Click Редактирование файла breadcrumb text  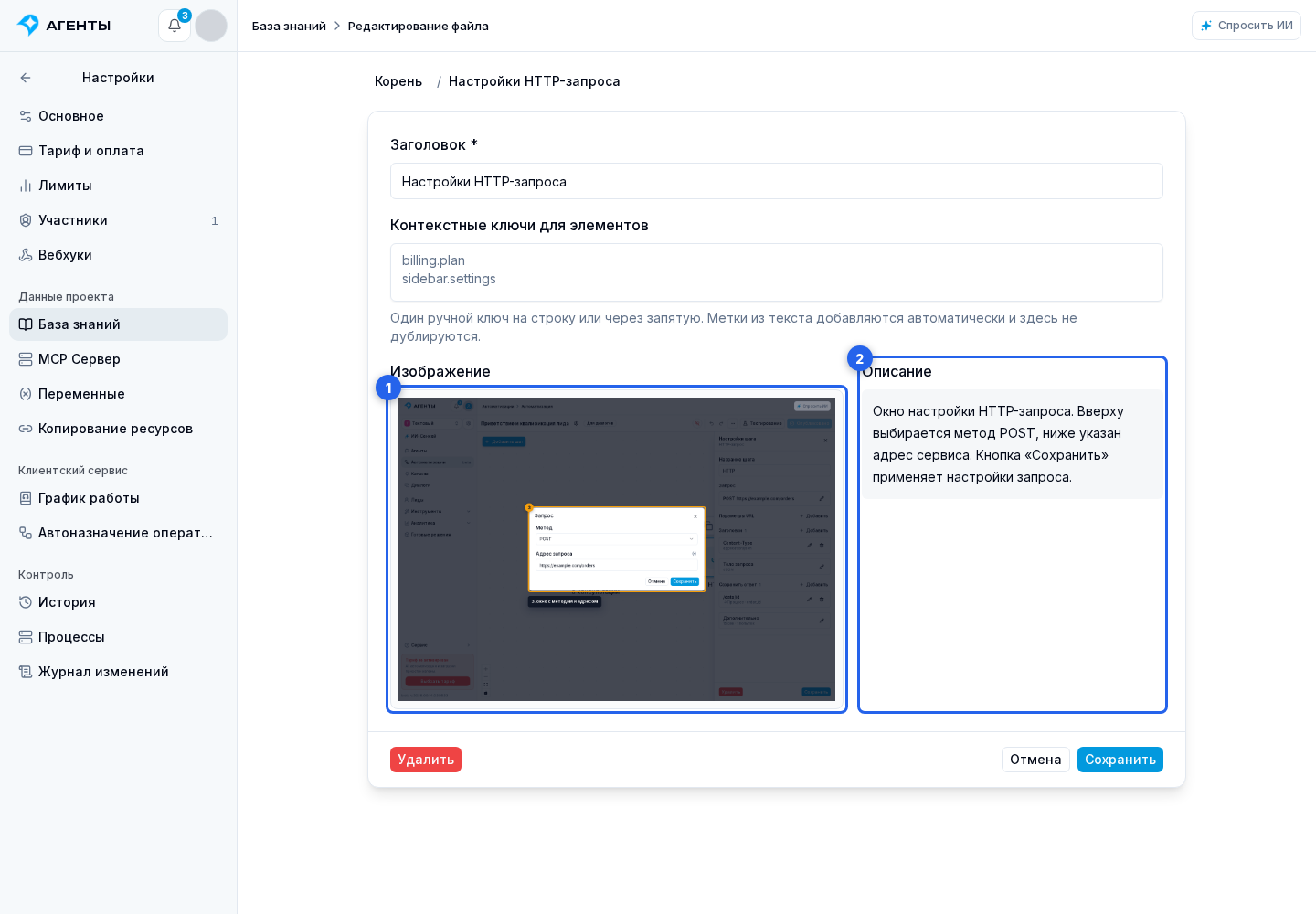tap(419, 26)
